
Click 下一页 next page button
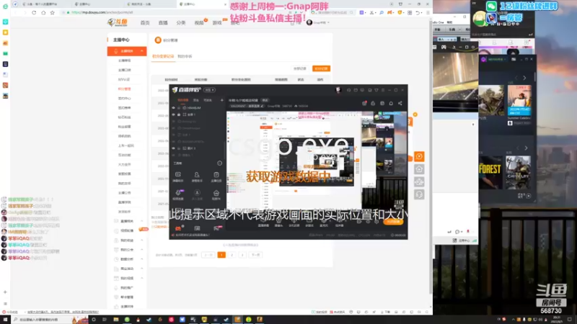pos(255,255)
